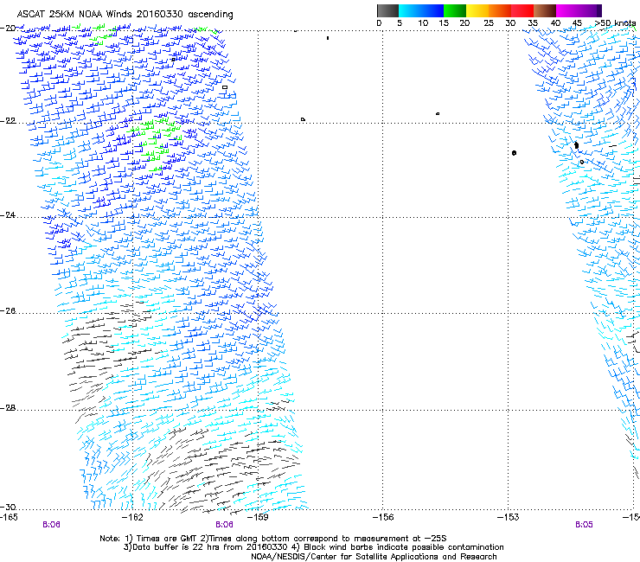This screenshot has height=562, width=640.
Task: Click the 'Data buffer is 22 hrs' note line
Action: pyautogui.click(x=313, y=547)
